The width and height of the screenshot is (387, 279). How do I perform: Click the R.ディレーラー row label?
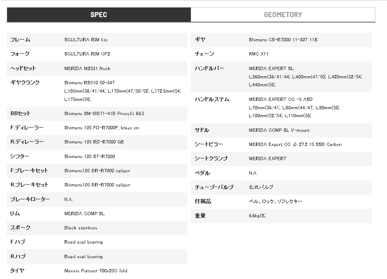[x=27, y=142]
